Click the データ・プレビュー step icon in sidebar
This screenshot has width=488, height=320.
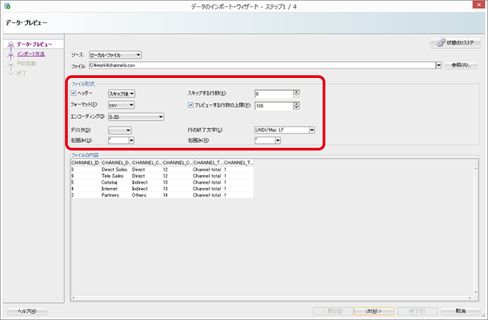pos(9,44)
